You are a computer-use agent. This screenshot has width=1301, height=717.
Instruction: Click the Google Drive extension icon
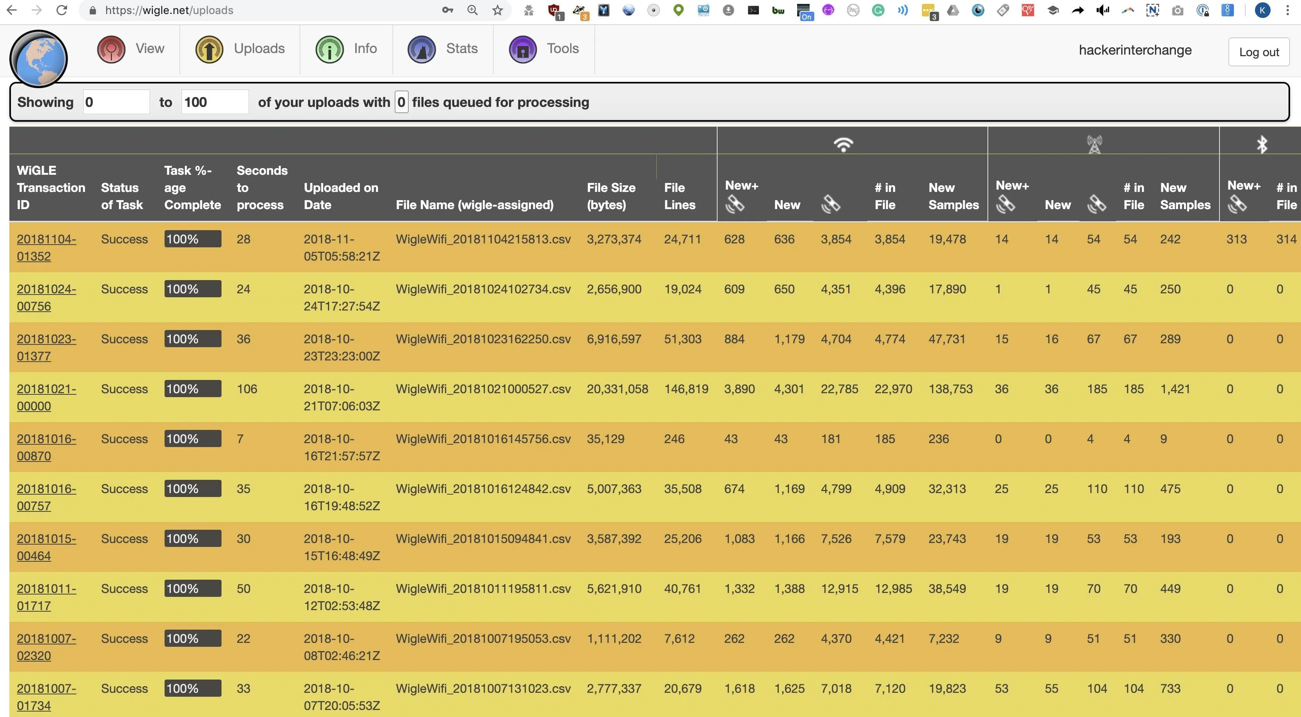953,10
